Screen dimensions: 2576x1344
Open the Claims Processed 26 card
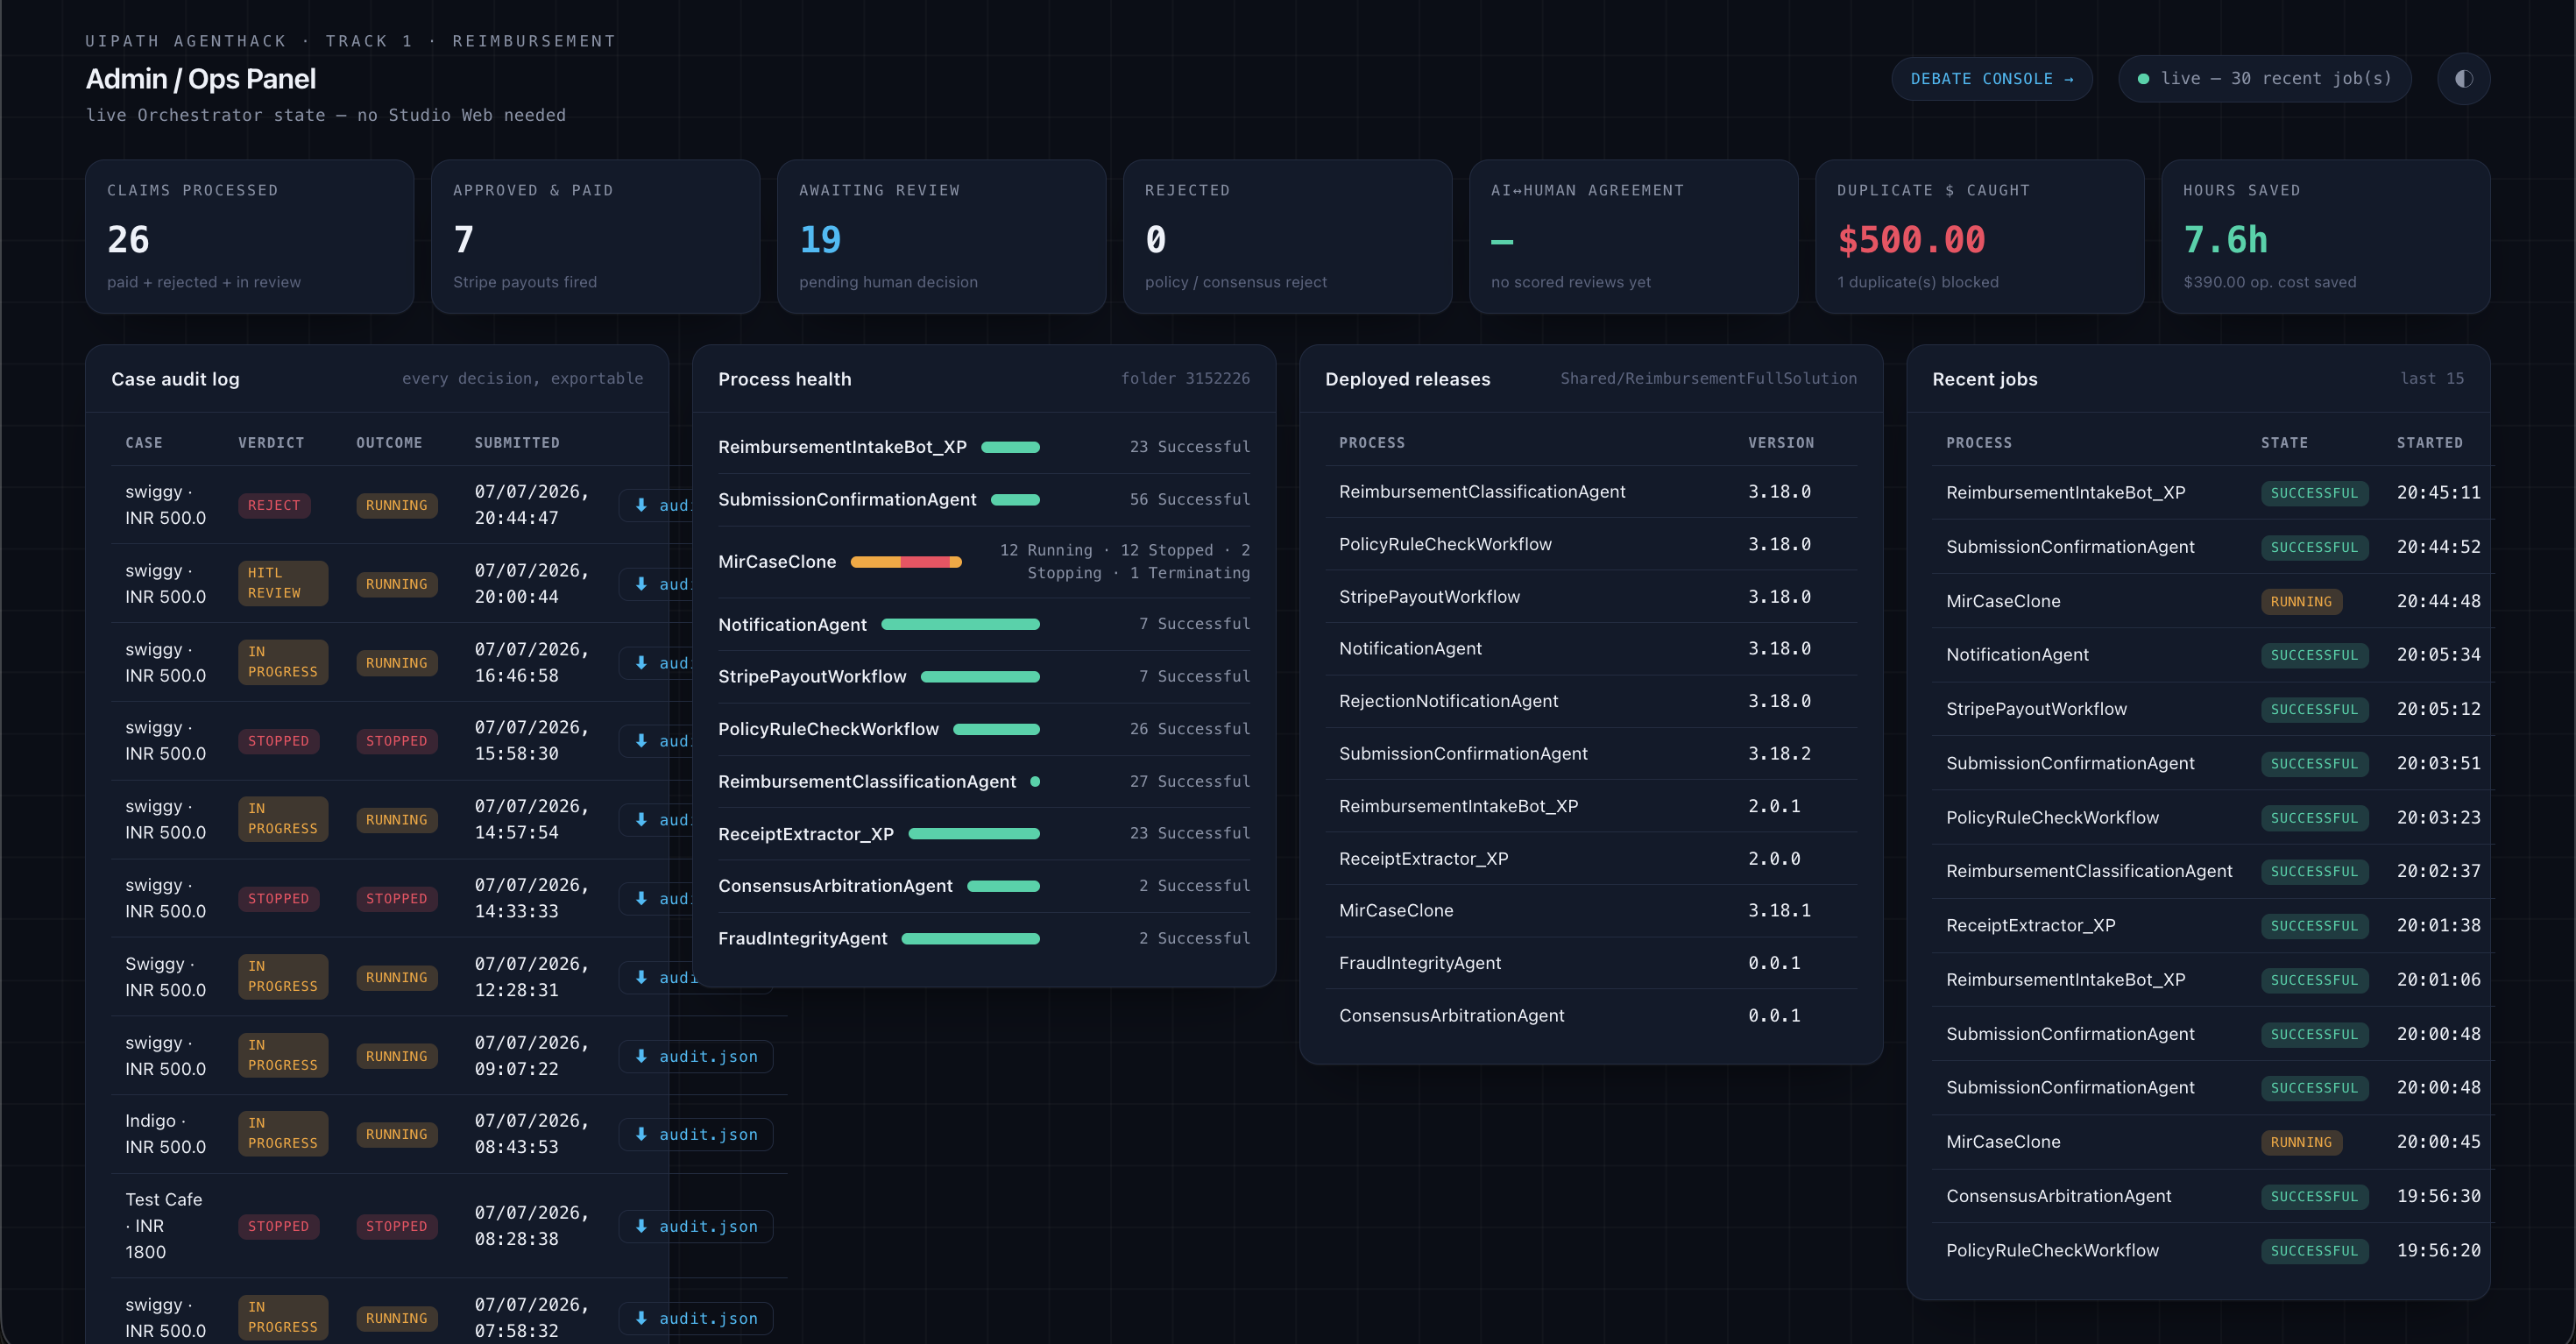click(249, 237)
